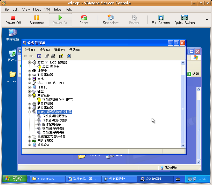Open Properties from Device Manager toolbar
The width and height of the screenshot is (212, 185).
click(47, 56)
